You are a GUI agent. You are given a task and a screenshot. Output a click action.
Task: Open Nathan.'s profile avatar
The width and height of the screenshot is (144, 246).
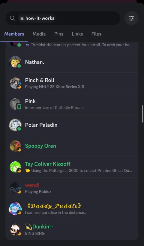click(15, 62)
